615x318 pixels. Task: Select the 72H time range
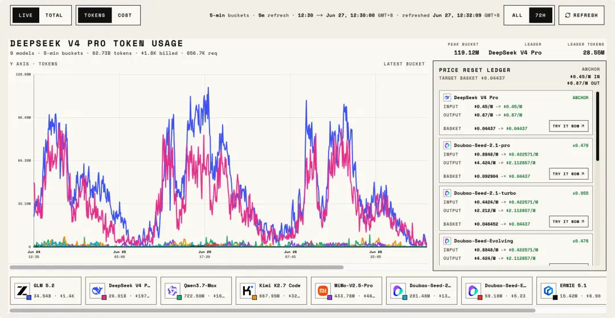coord(540,15)
